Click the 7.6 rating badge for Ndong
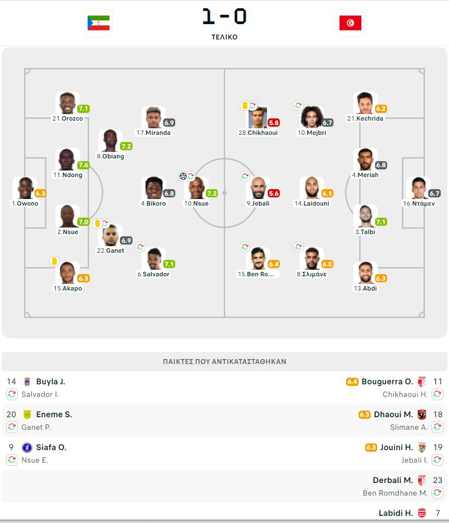Viewport: 449px width, 523px height. [83, 165]
